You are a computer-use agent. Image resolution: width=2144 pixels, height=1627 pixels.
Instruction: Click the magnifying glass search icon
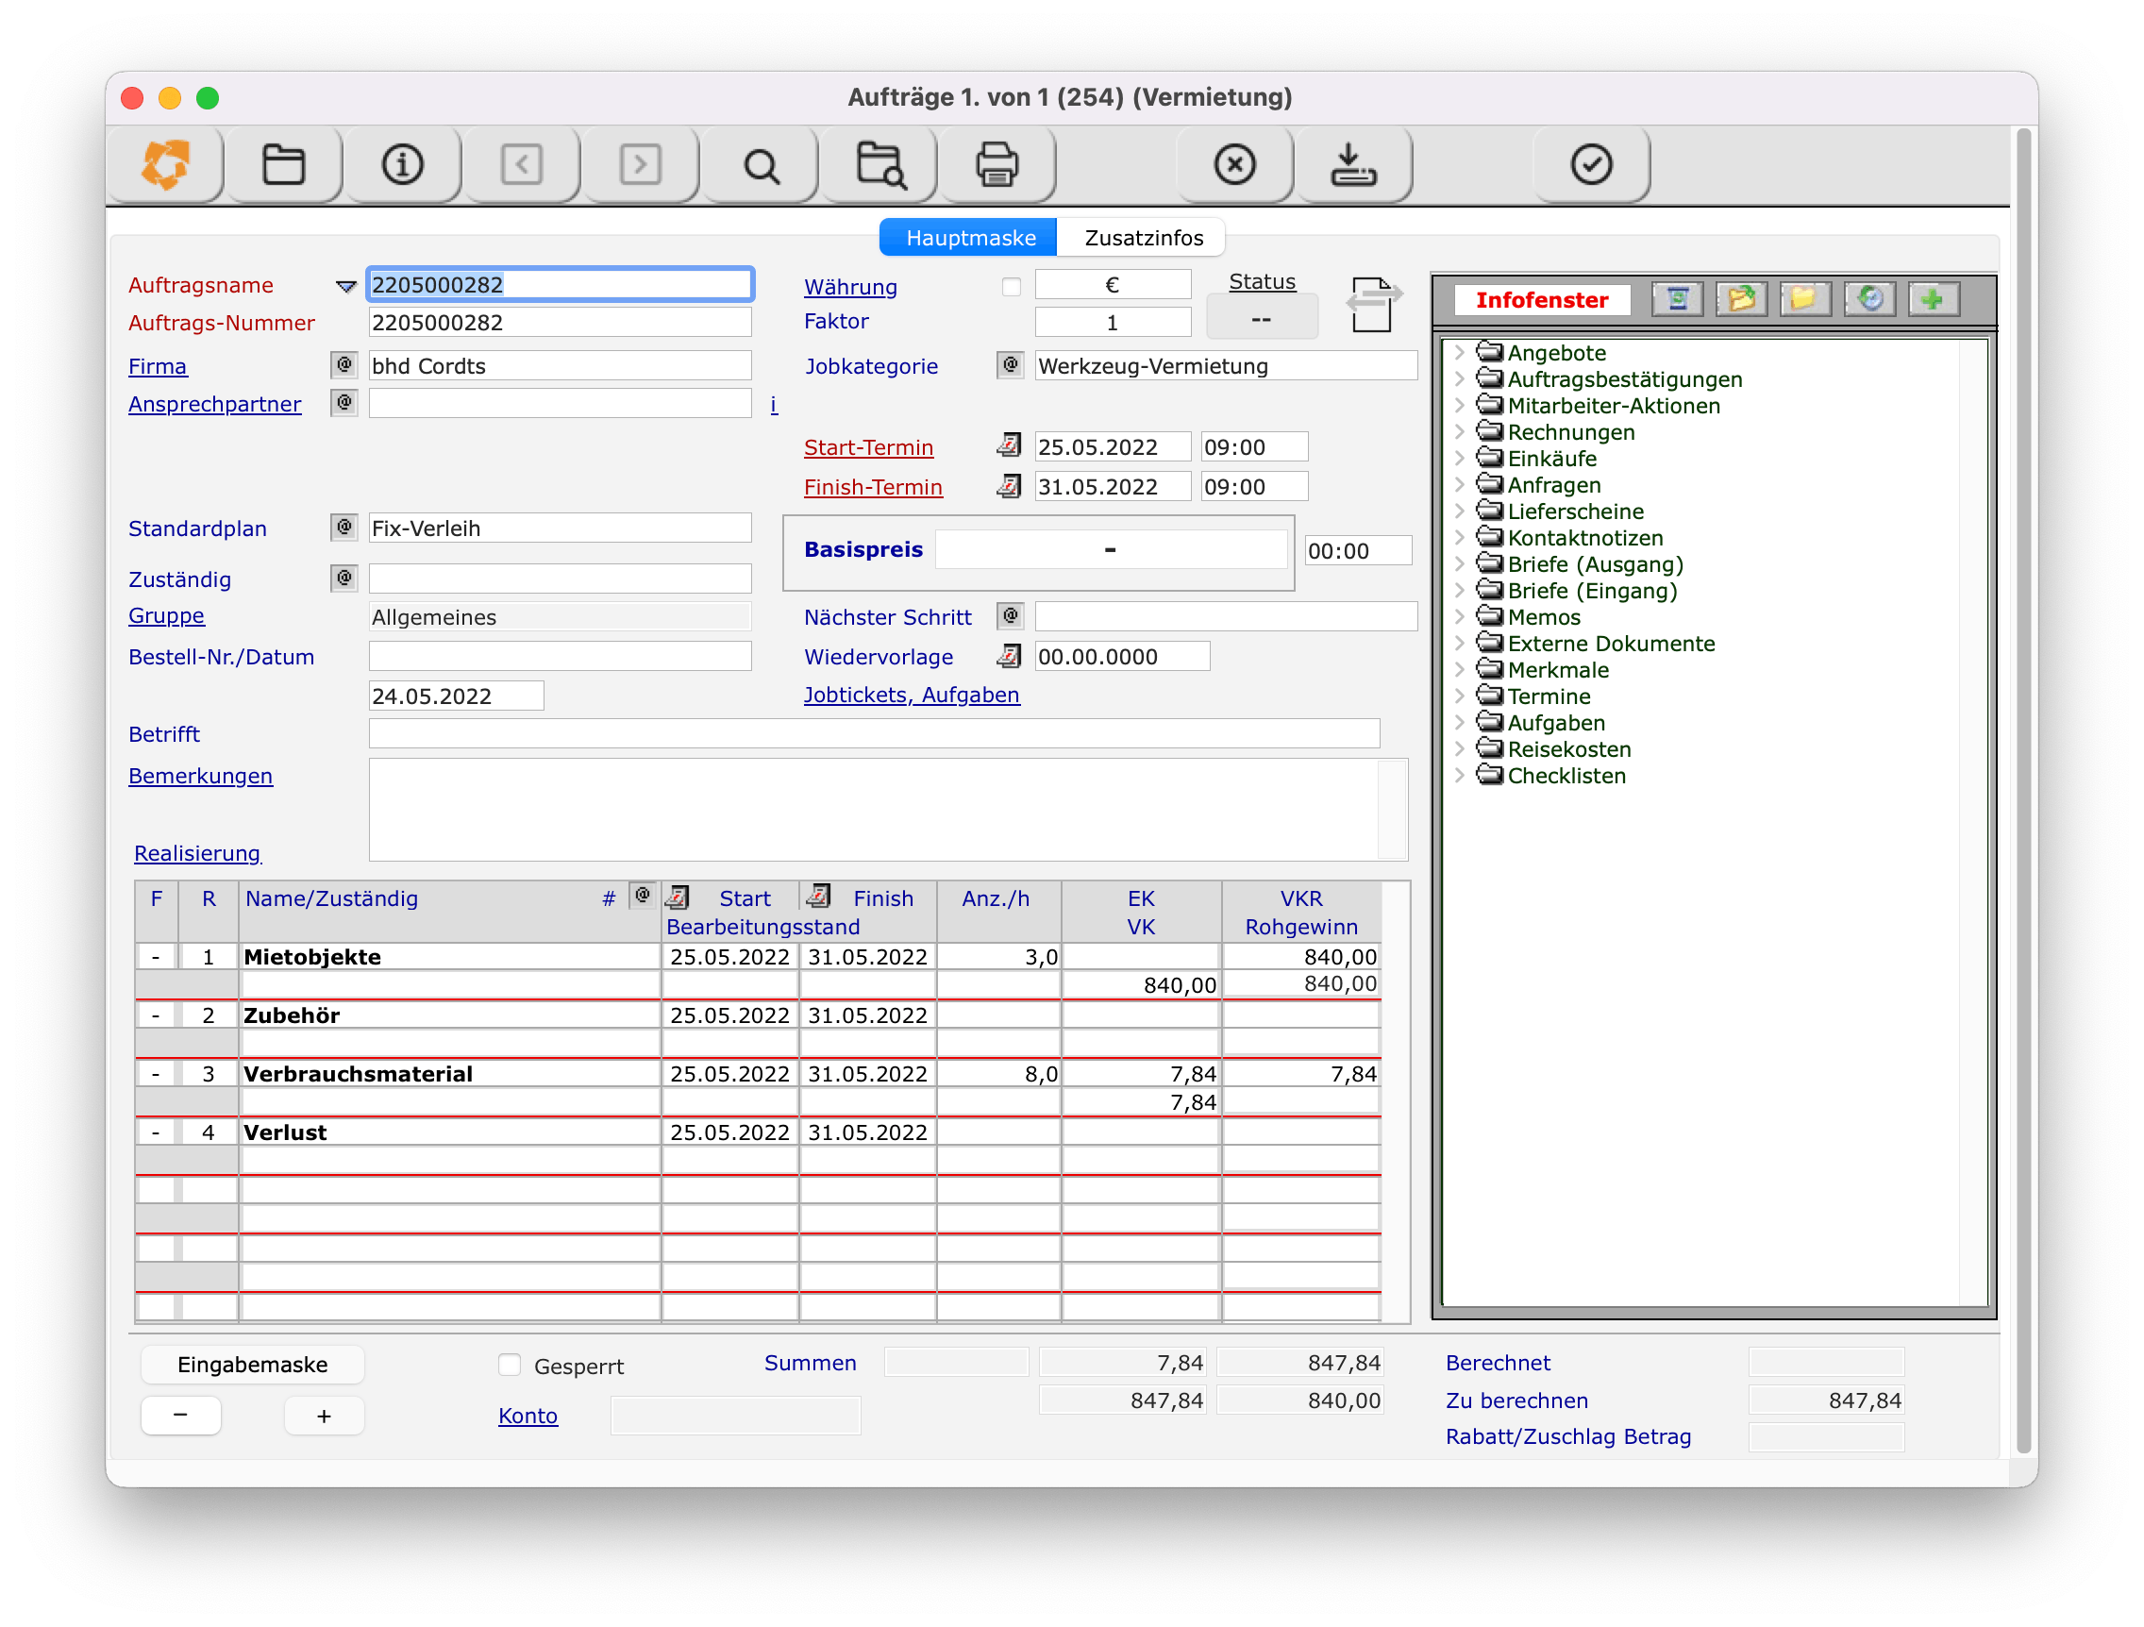tap(761, 166)
